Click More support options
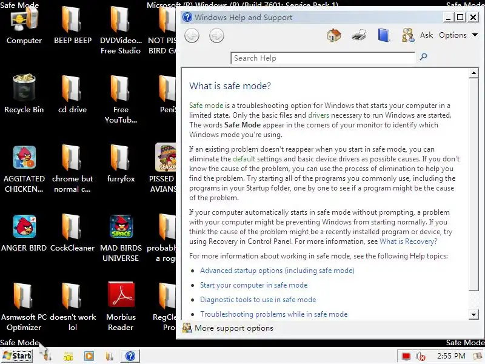The width and height of the screenshot is (485, 364). pyautogui.click(x=228, y=328)
